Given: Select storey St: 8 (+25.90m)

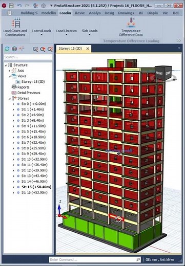Looking at the screenshot, I should tap(33, 148).
